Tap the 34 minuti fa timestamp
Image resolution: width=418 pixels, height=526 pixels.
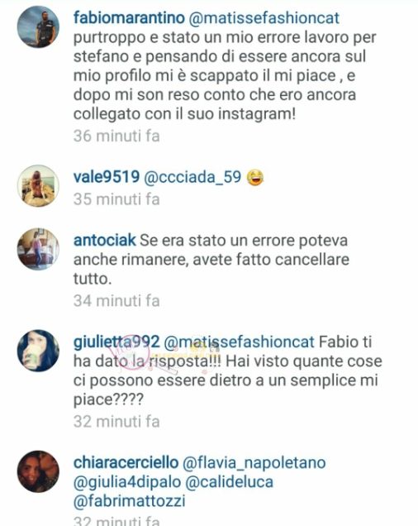tap(116, 300)
